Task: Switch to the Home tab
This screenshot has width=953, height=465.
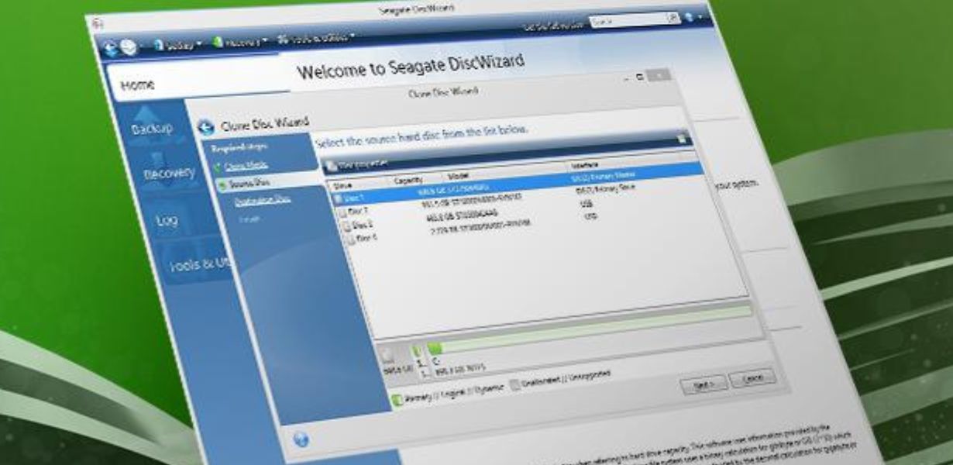Action: pos(137,84)
